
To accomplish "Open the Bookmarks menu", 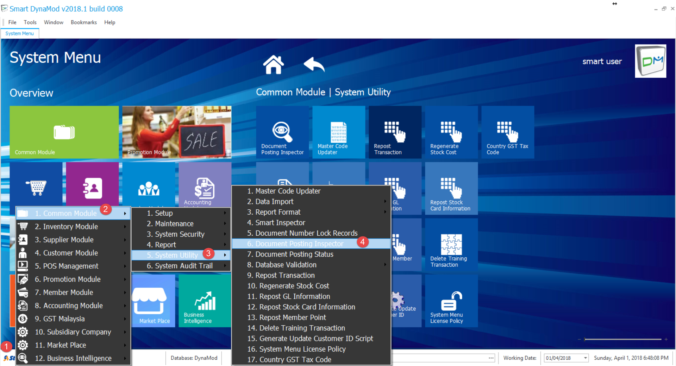I will point(84,22).
